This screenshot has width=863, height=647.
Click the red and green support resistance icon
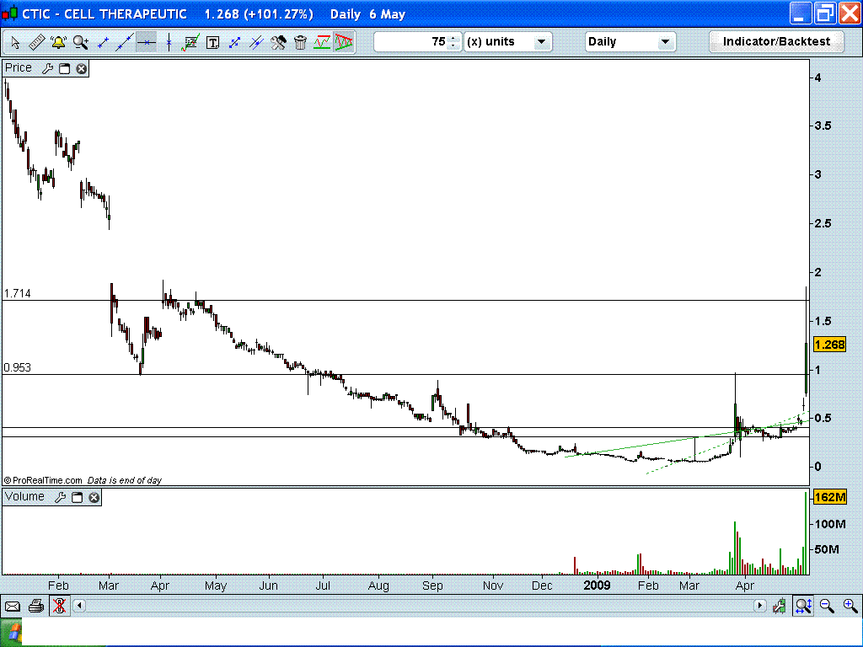point(322,42)
